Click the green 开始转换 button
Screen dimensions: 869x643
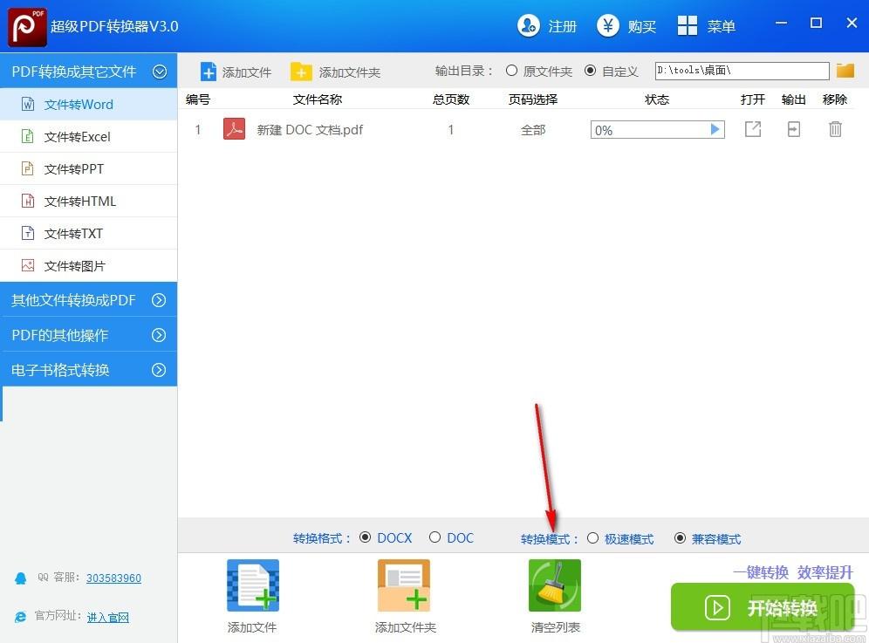tap(762, 607)
